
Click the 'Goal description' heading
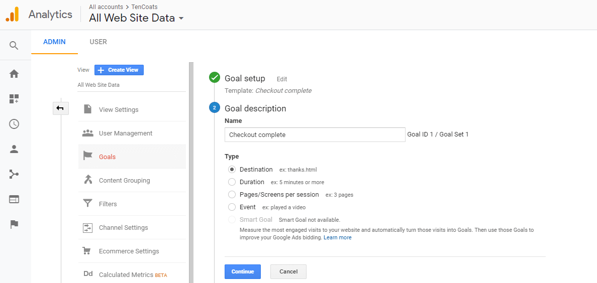(x=255, y=108)
